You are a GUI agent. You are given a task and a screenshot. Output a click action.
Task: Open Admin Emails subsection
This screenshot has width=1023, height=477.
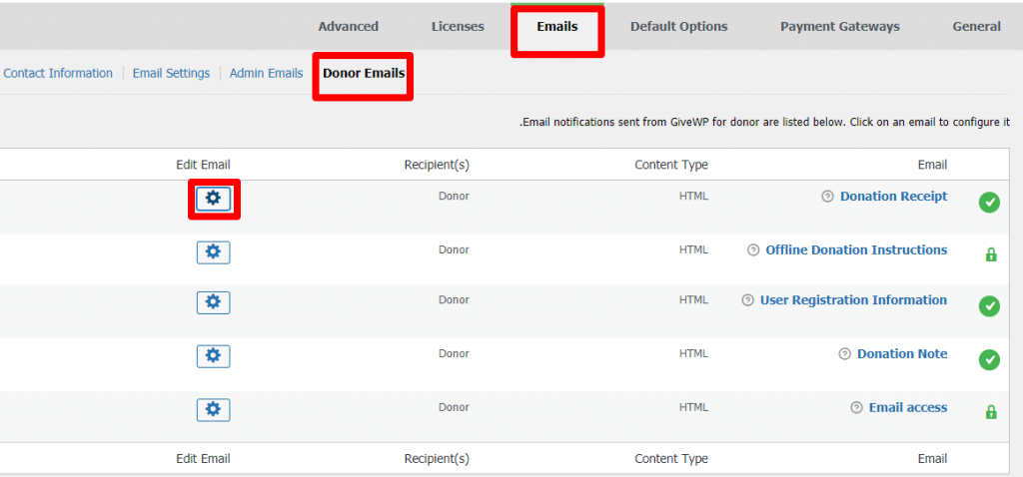[266, 73]
